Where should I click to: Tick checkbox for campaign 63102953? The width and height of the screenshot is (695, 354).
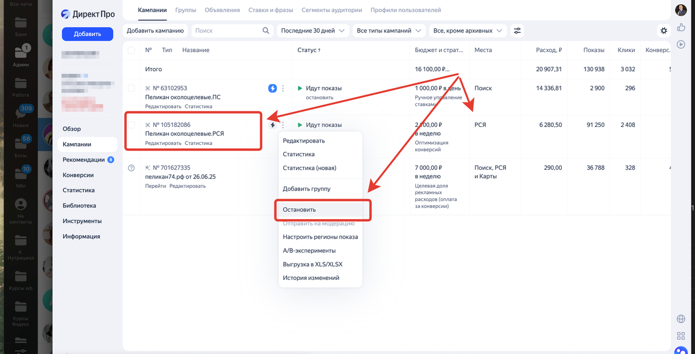tap(131, 88)
